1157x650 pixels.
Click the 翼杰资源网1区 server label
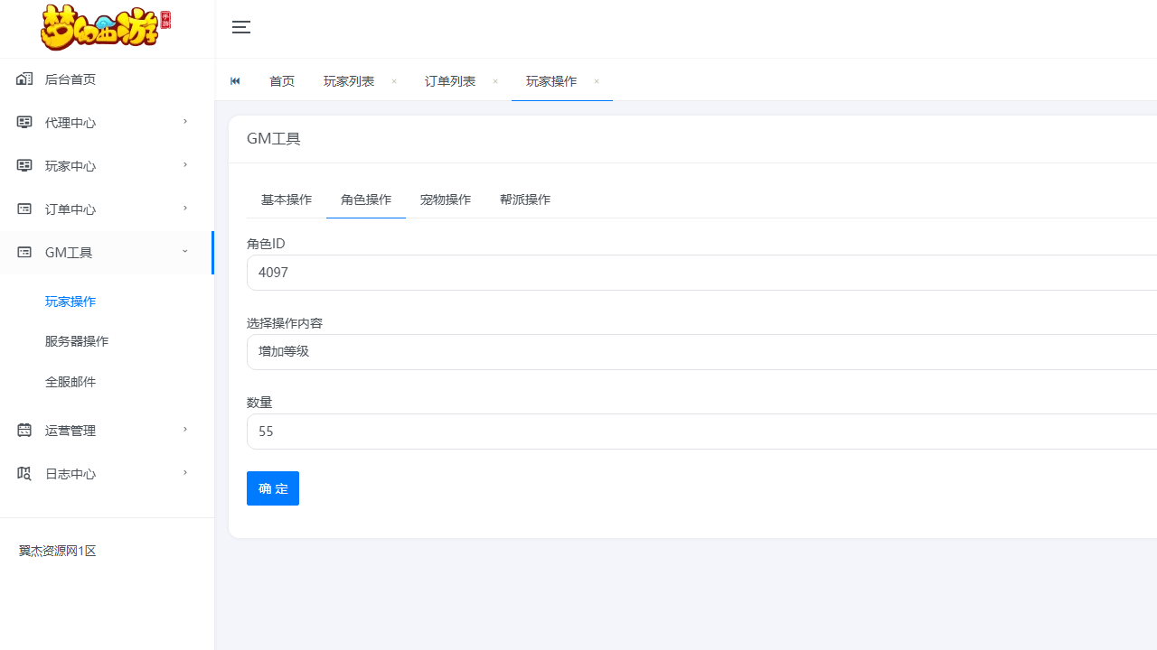click(x=57, y=551)
